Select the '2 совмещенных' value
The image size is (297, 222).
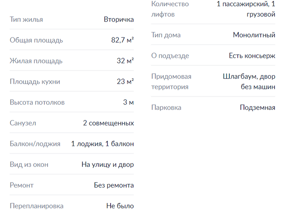coord(108,123)
